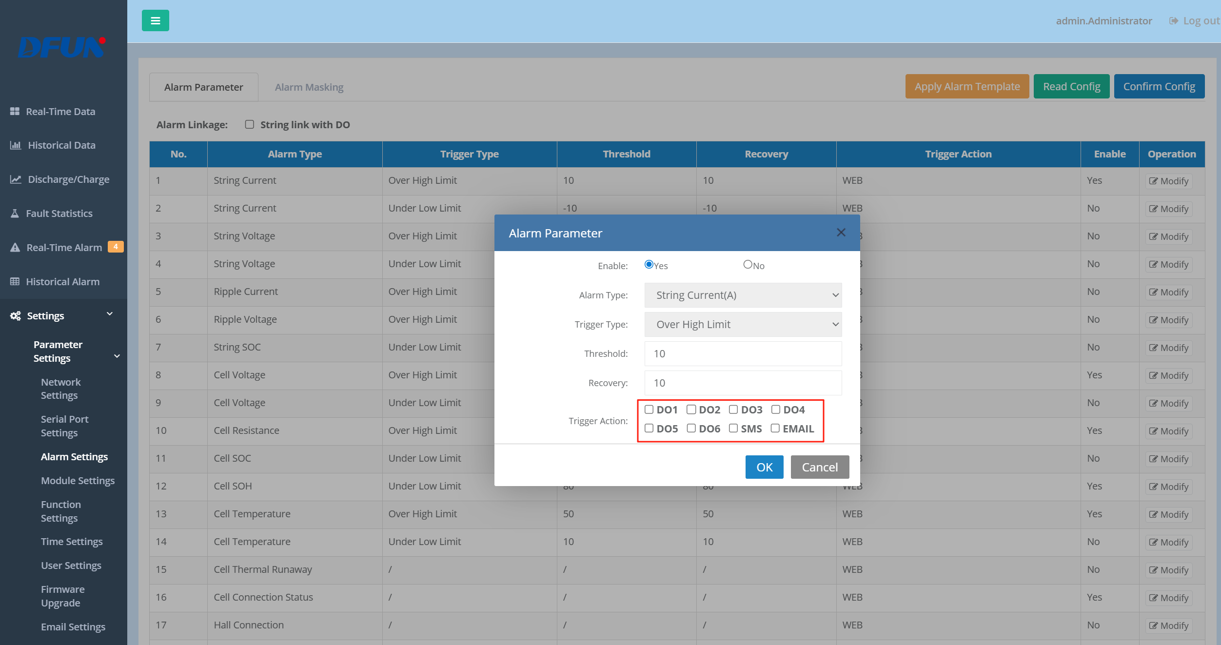Switch to the Alarm Masking tab

click(309, 87)
